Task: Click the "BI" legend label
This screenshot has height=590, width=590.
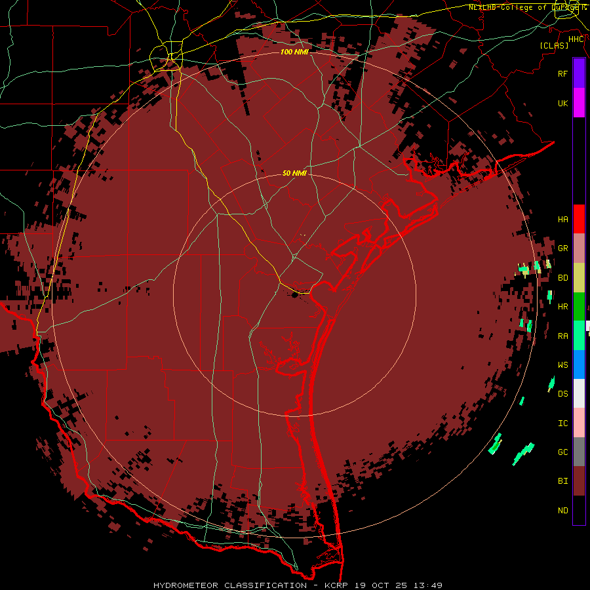Action: [x=562, y=481]
